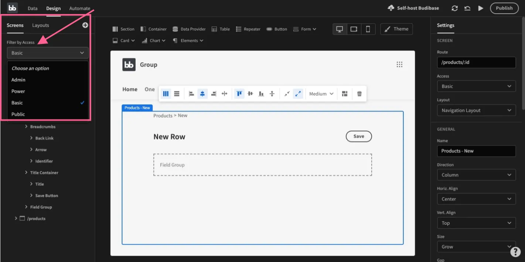Open the Medium gap dropdown
The image size is (525, 262).
pos(321,94)
